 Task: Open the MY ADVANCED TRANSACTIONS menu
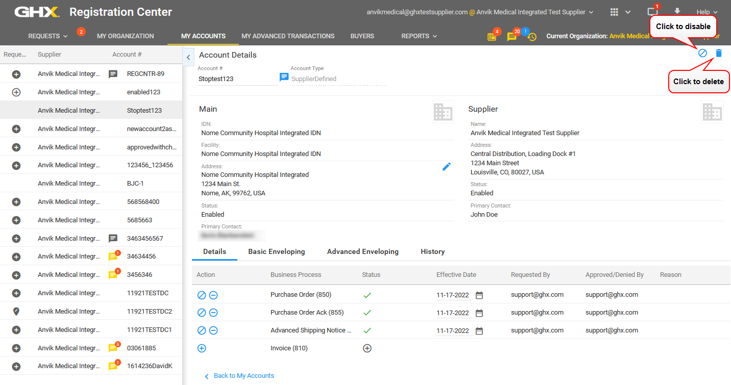(288, 36)
